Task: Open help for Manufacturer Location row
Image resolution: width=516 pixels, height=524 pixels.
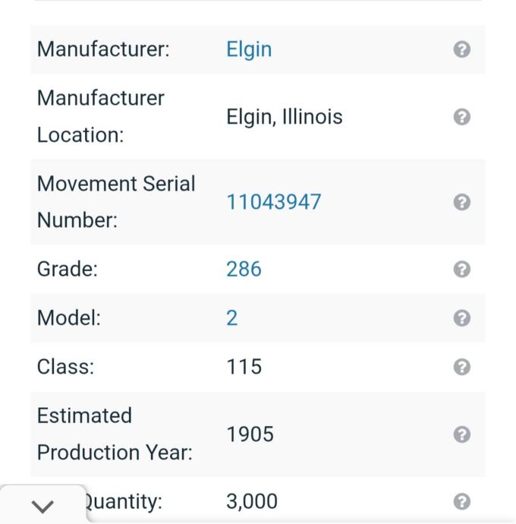Action: (x=461, y=117)
